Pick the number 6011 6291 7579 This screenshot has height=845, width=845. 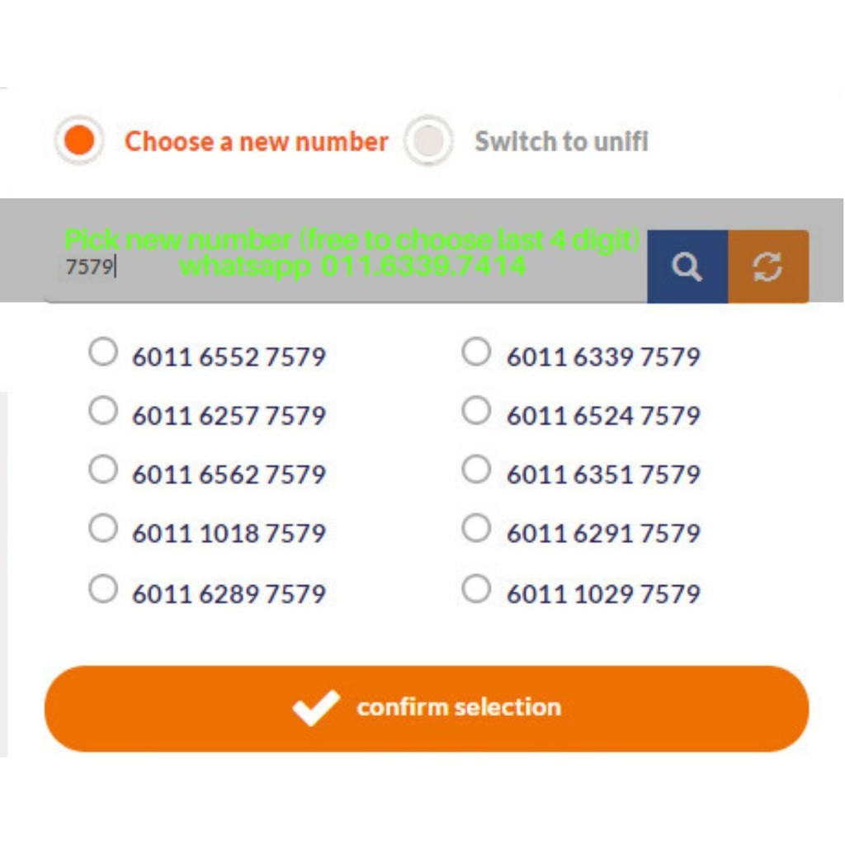coord(475,529)
